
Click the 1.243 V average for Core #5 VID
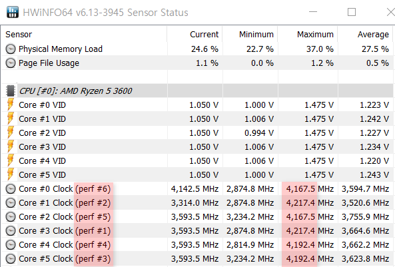click(374, 175)
